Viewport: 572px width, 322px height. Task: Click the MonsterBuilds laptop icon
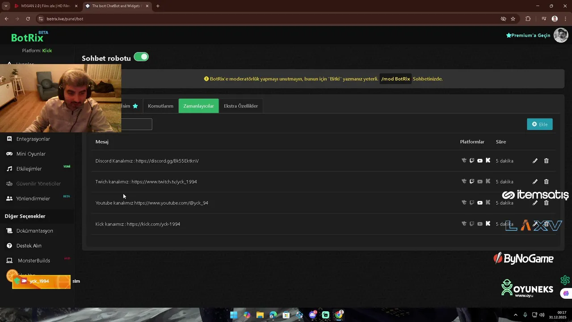(9, 260)
